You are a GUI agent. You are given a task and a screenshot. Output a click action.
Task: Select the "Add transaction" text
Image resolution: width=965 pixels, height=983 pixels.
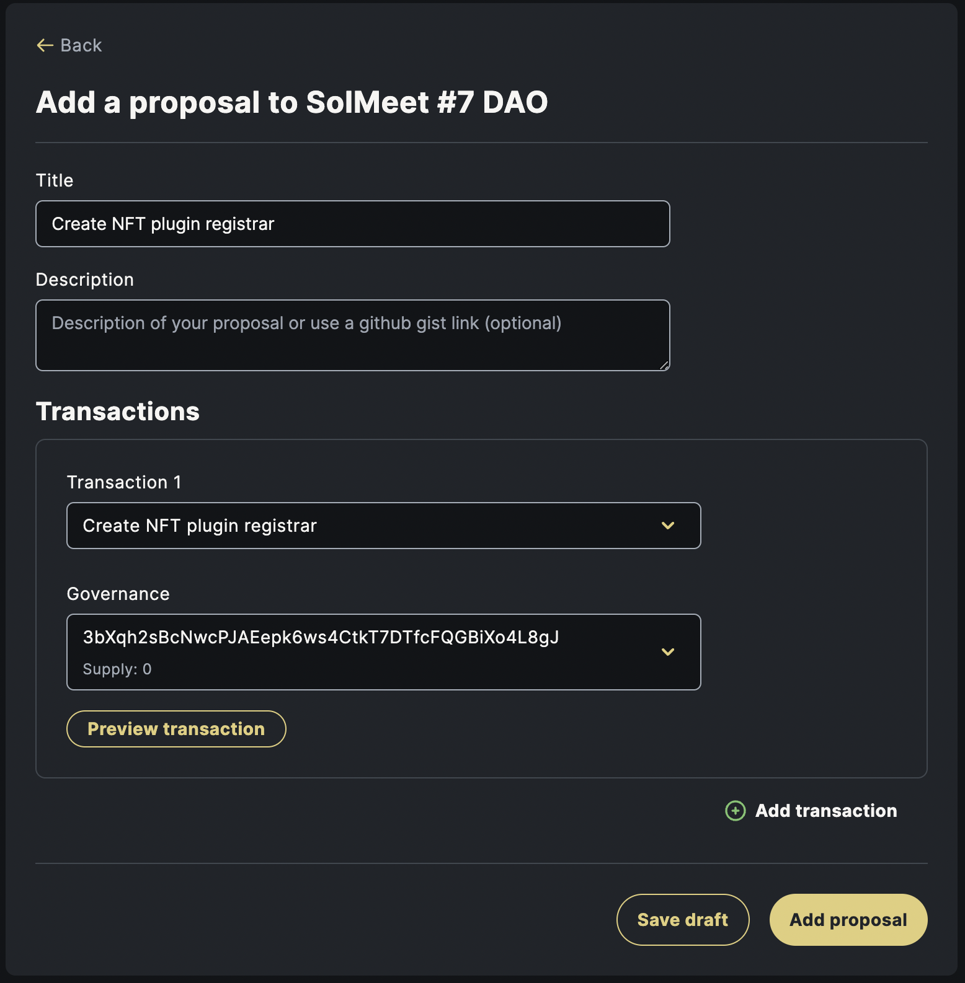pos(826,811)
